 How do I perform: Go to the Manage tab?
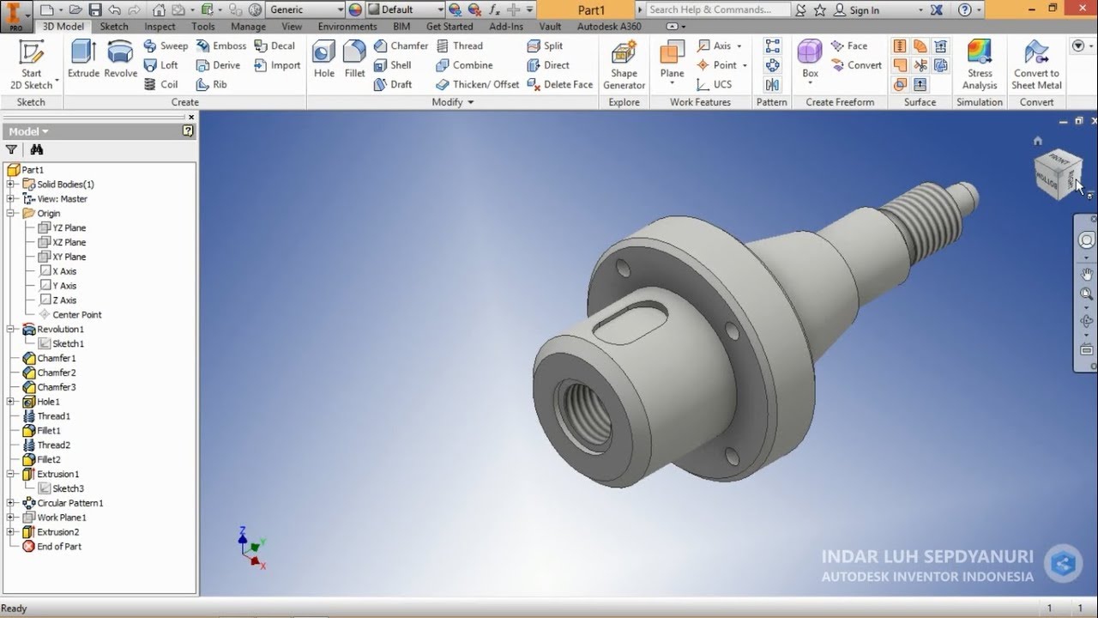(x=248, y=27)
